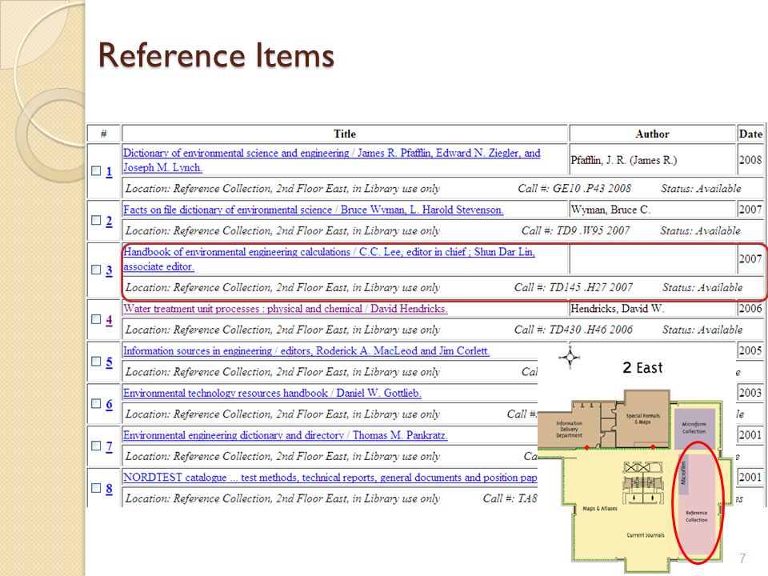The height and width of the screenshot is (576, 768).
Task: Click date 2005 for Information sources row
Action: point(750,350)
